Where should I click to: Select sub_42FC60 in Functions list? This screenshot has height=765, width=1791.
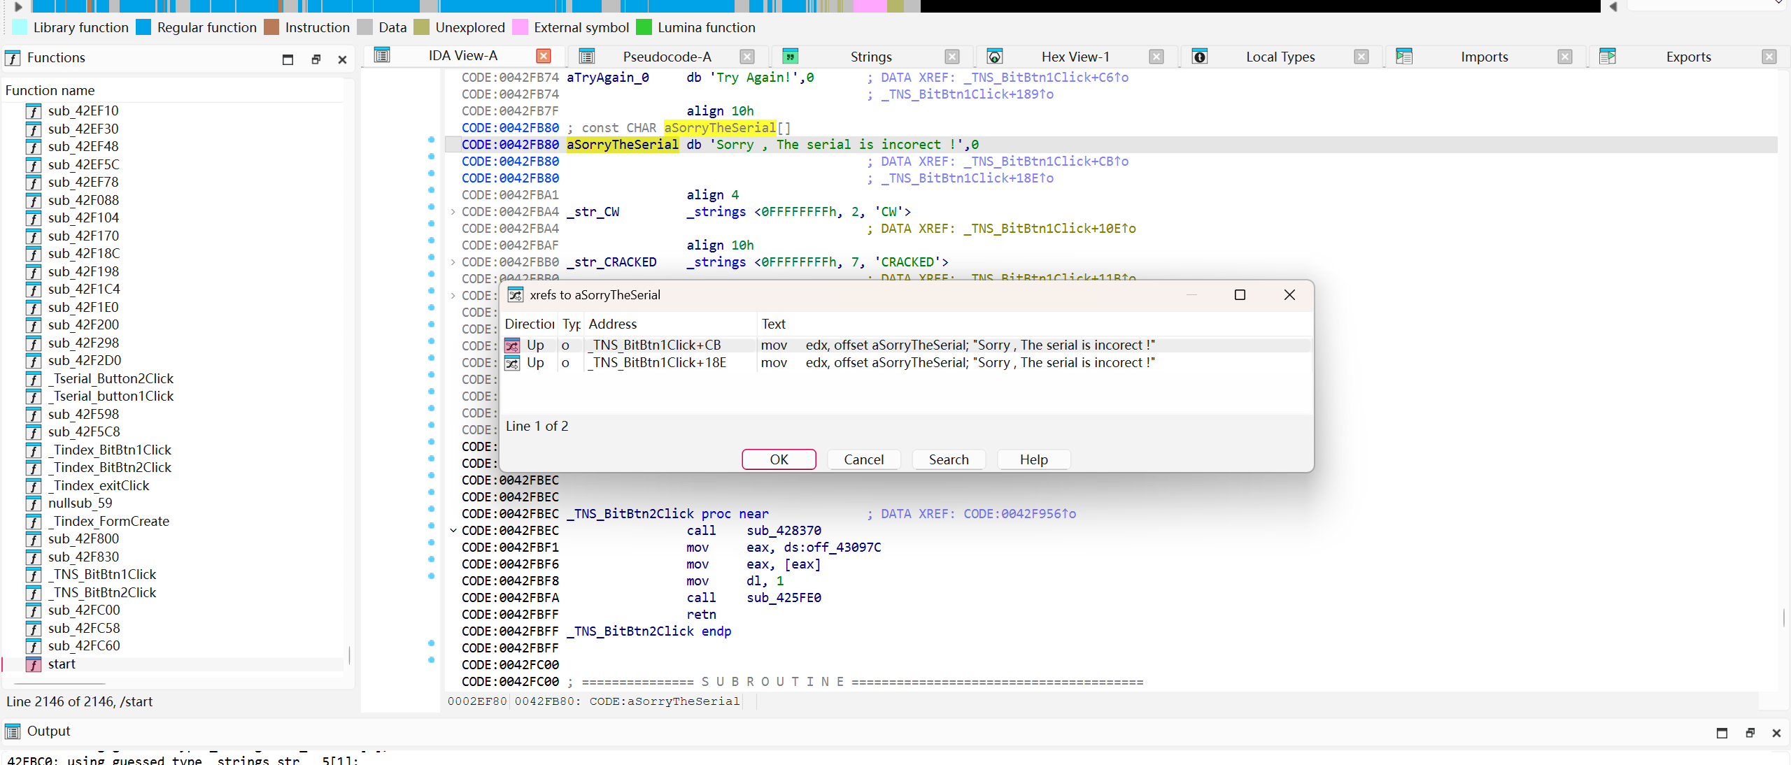[x=84, y=646]
